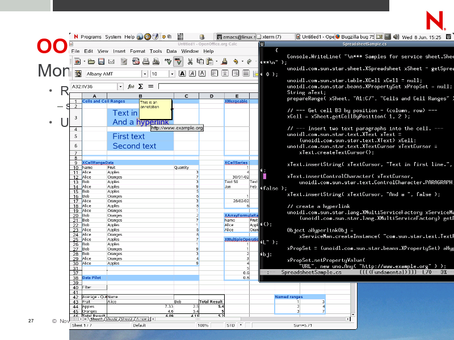Screen dimensions: 454x340
Task: Switch to the xterm (7) taskbar button
Action: coord(275,37)
